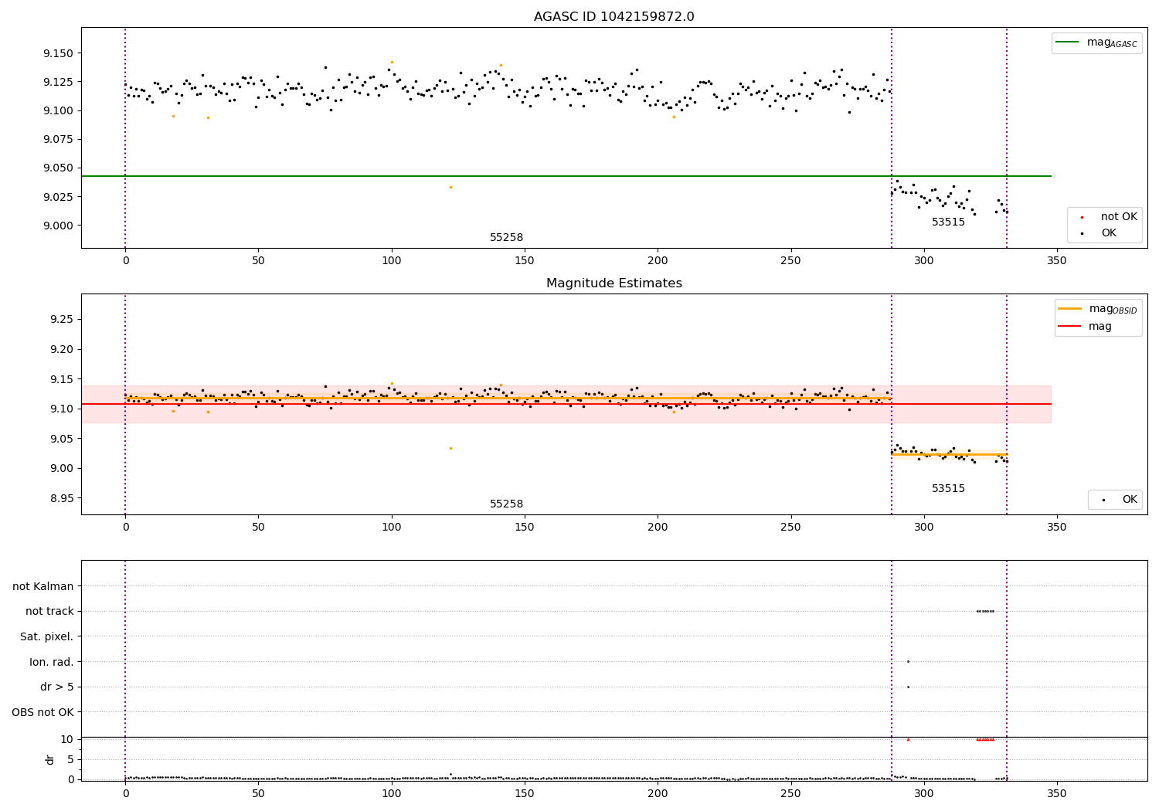Viewport: 1159px width, 811px height.
Task: Click the '55258' label in top plot
Action: tap(507, 238)
